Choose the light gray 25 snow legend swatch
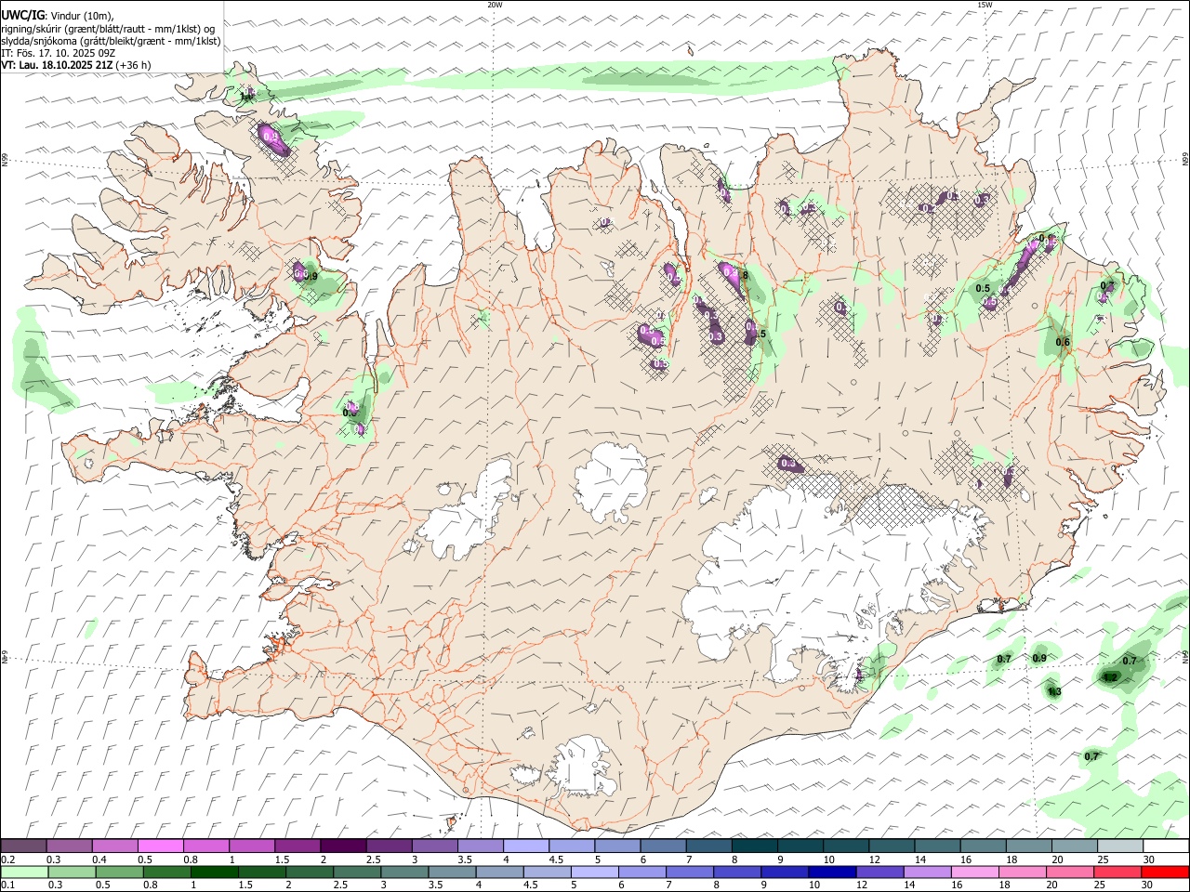 tap(1120, 846)
